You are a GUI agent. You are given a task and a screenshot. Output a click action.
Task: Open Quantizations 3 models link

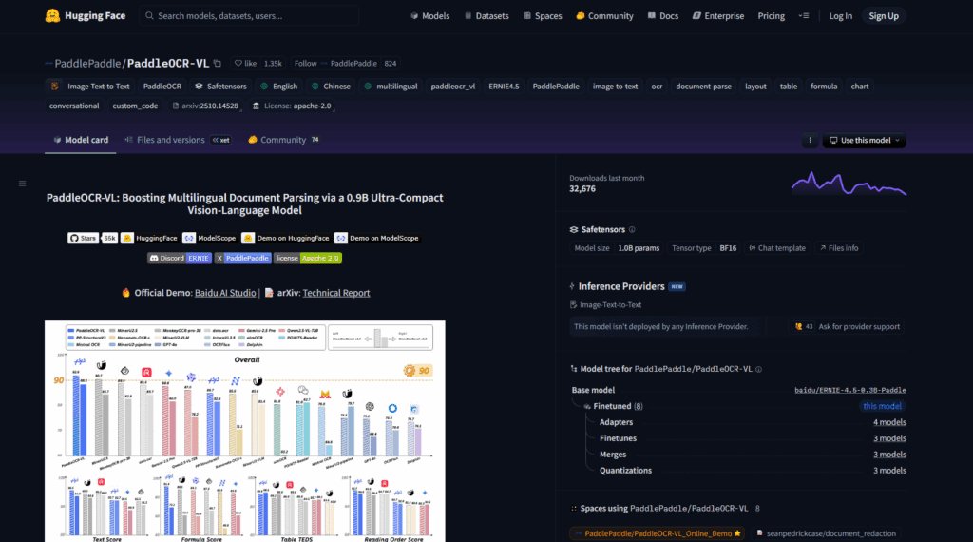[889, 471]
